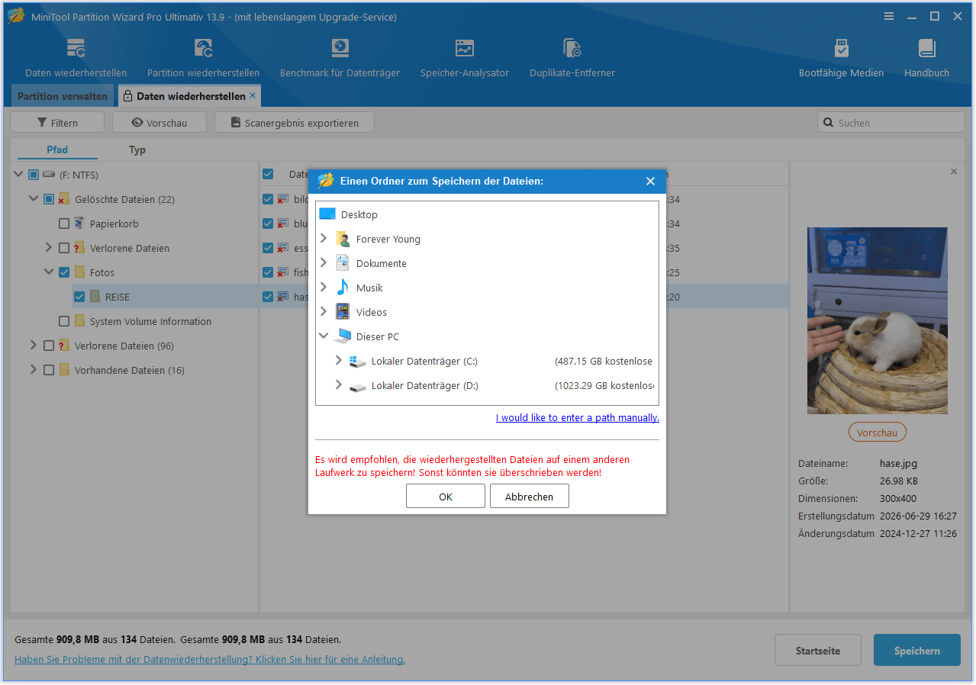
Task: Uncheck the Fotos folder checkbox
Action: pos(64,272)
